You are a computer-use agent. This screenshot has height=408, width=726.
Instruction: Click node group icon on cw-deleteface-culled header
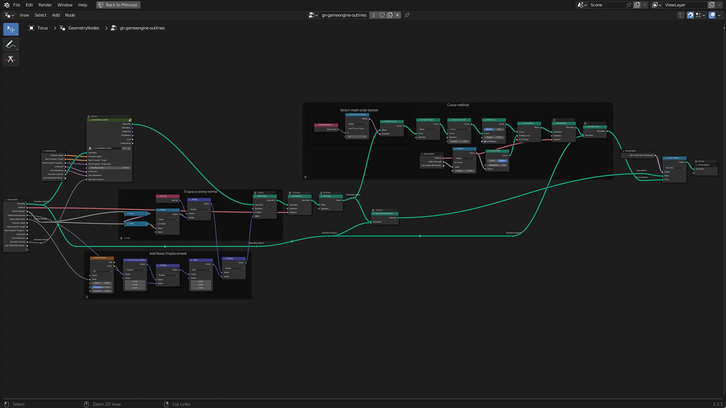130,120
